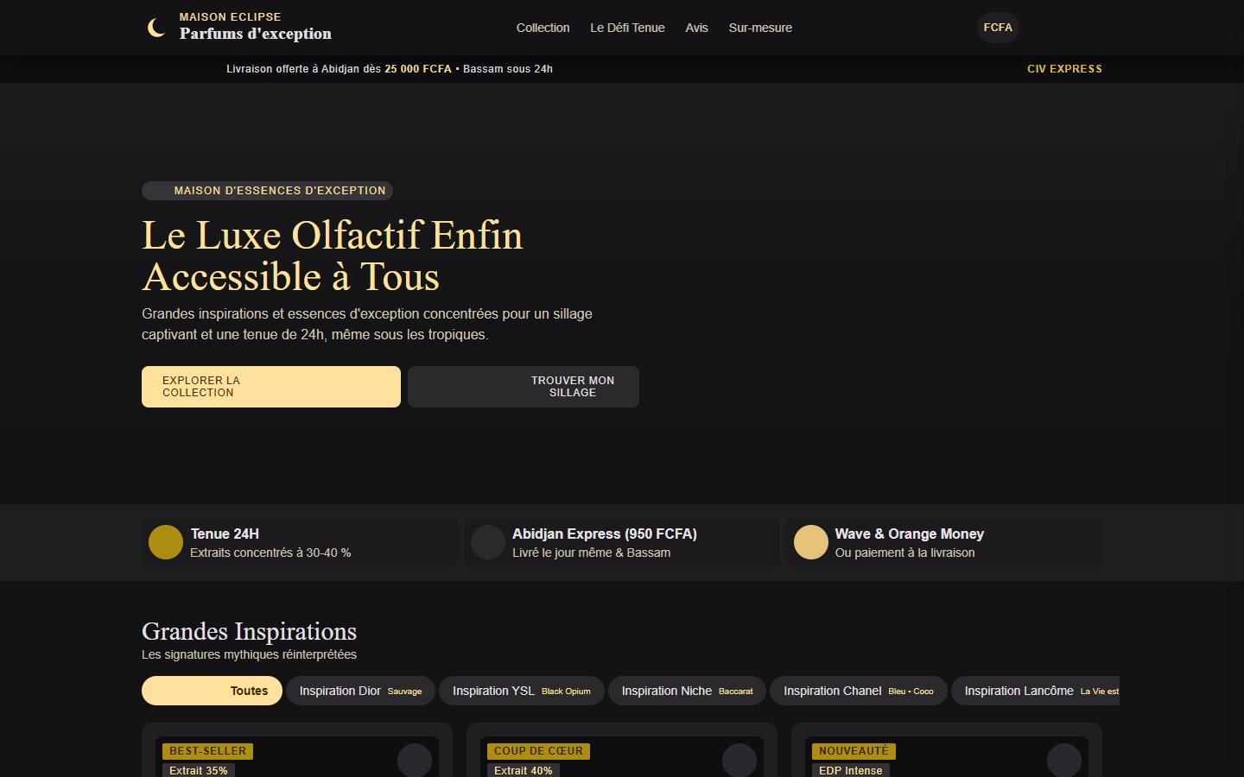Click the round icon beside Tenue 24H
Screen dimensions: 1244x777
pyautogui.click(x=166, y=542)
